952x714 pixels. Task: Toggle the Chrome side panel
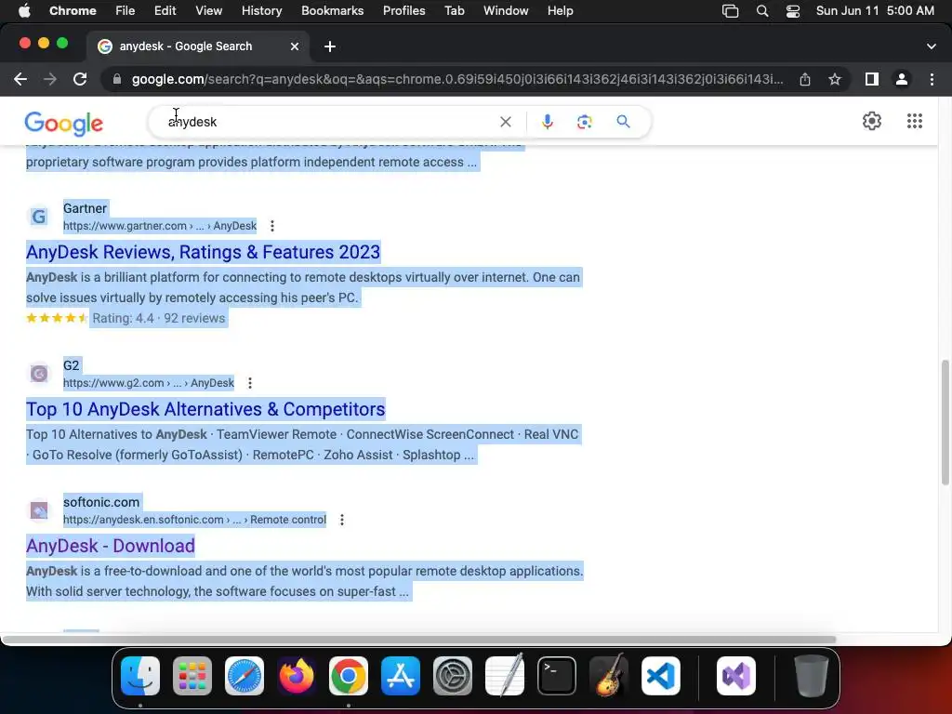[872, 79]
